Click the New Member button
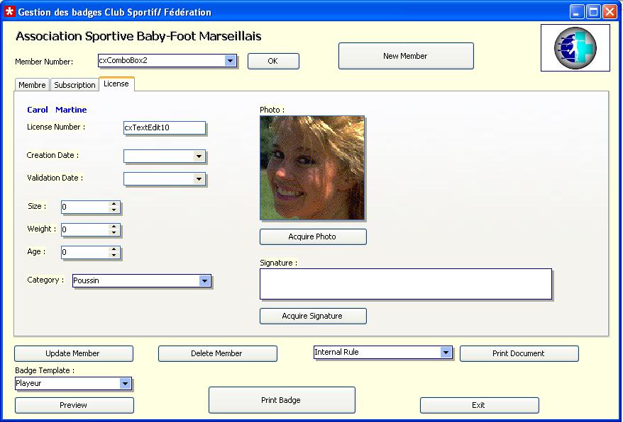The width and height of the screenshot is (623, 422). [x=405, y=56]
